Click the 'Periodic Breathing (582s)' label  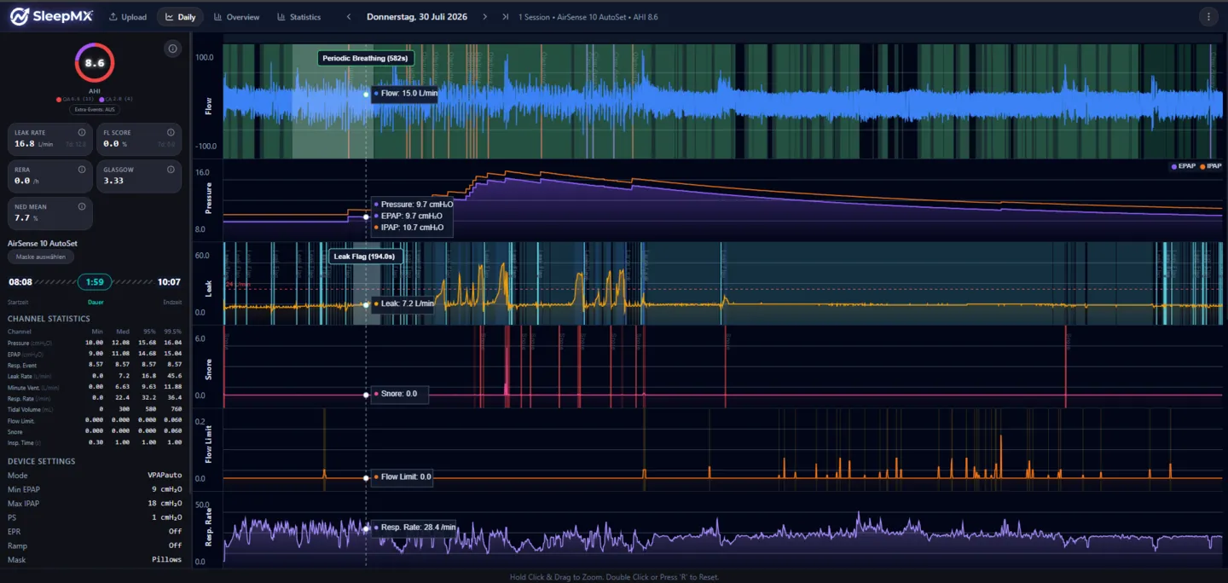[x=365, y=58]
